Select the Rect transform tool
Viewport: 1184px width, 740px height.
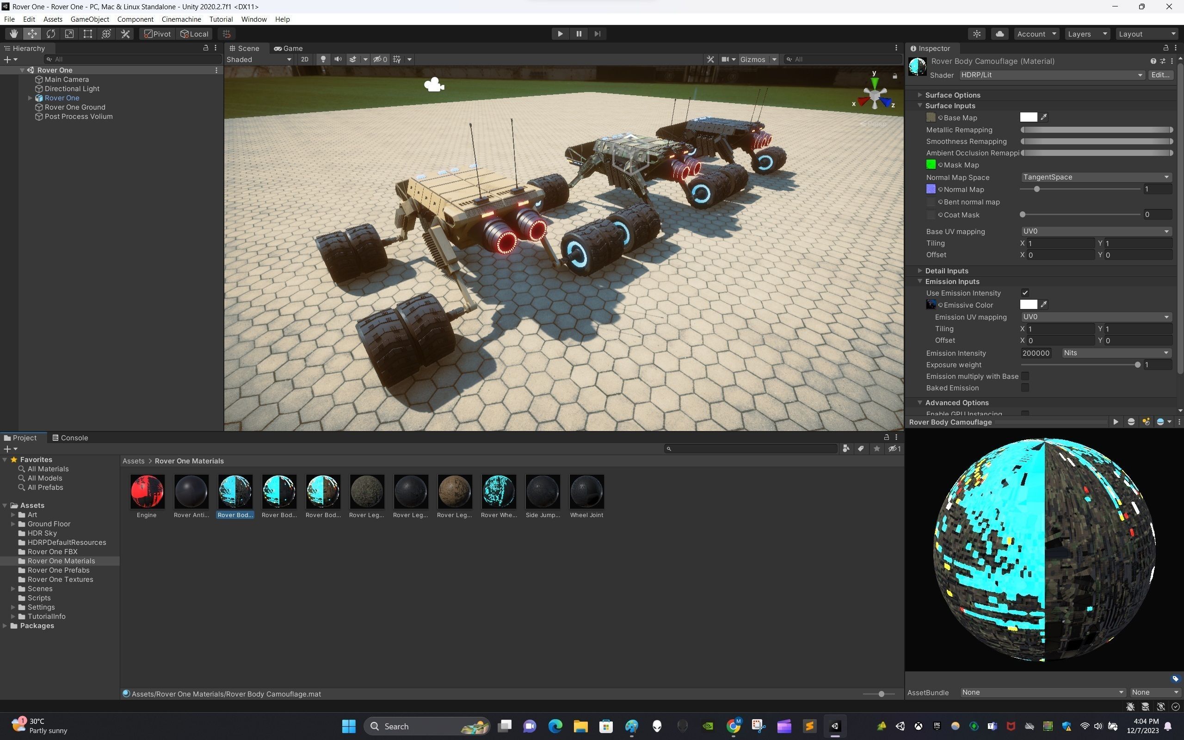coord(87,34)
